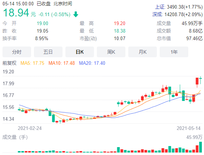This screenshot has height=155, width=204.
Task: Click the 16.77 y-axis price label
Action: pyautogui.click(x=8, y=96)
